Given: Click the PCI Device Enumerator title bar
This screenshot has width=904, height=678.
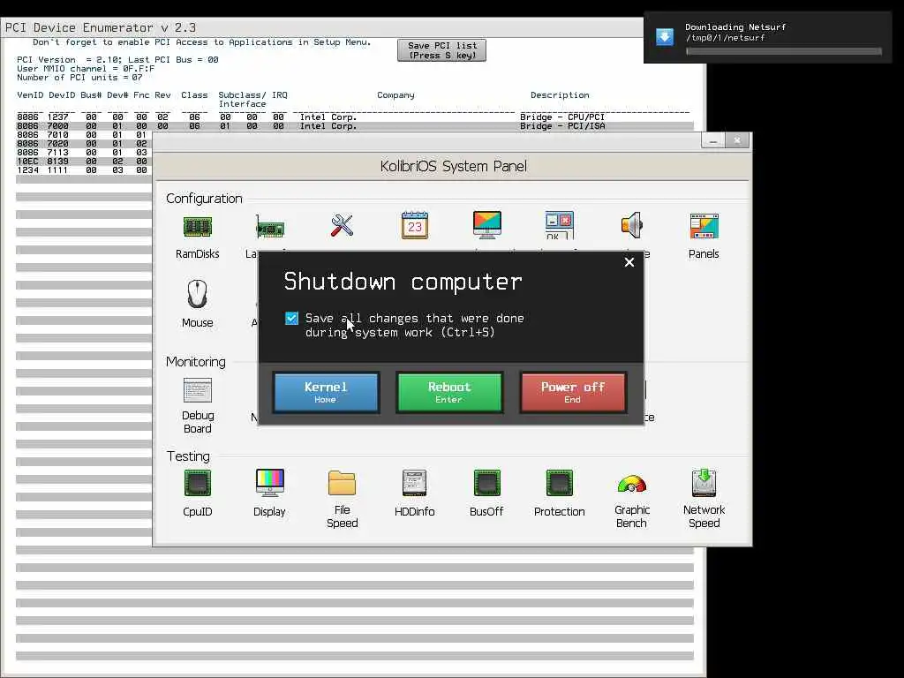Looking at the screenshot, I should point(321,27).
